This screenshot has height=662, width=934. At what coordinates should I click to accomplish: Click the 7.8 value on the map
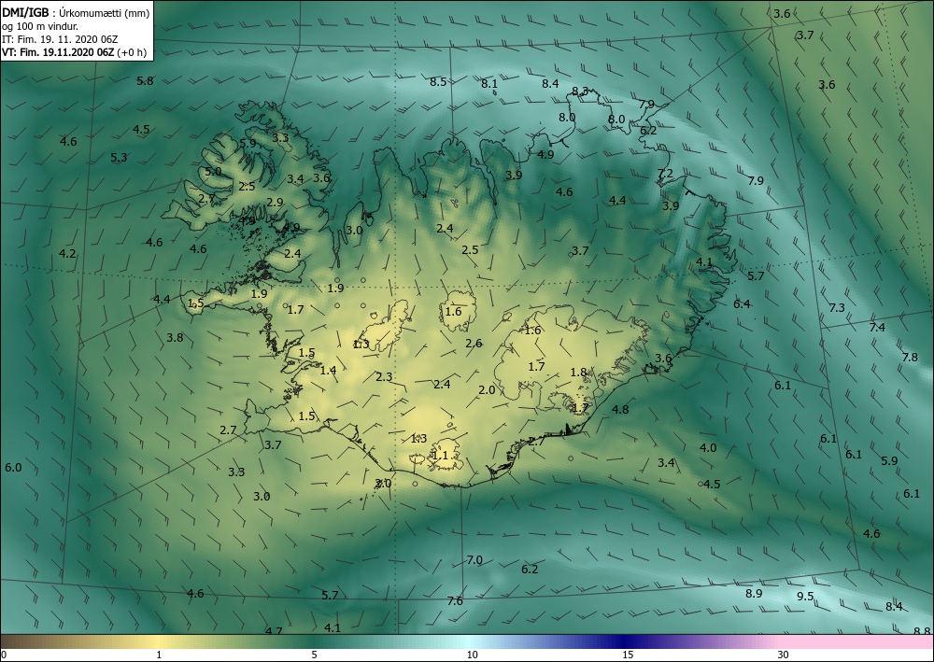coord(910,358)
